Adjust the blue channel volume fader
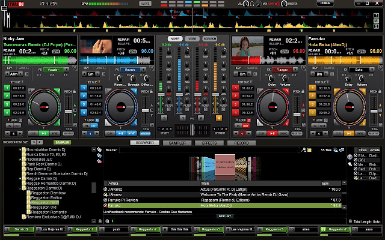Screen dimensions: 385x240 tap(179, 94)
